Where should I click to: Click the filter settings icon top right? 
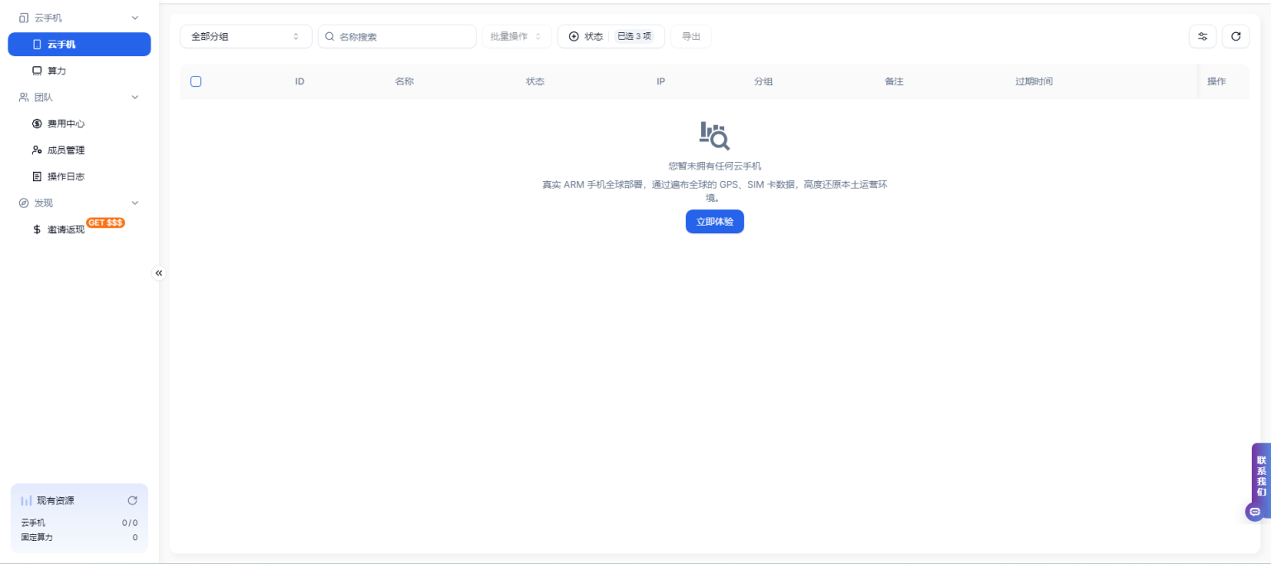point(1203,36)
